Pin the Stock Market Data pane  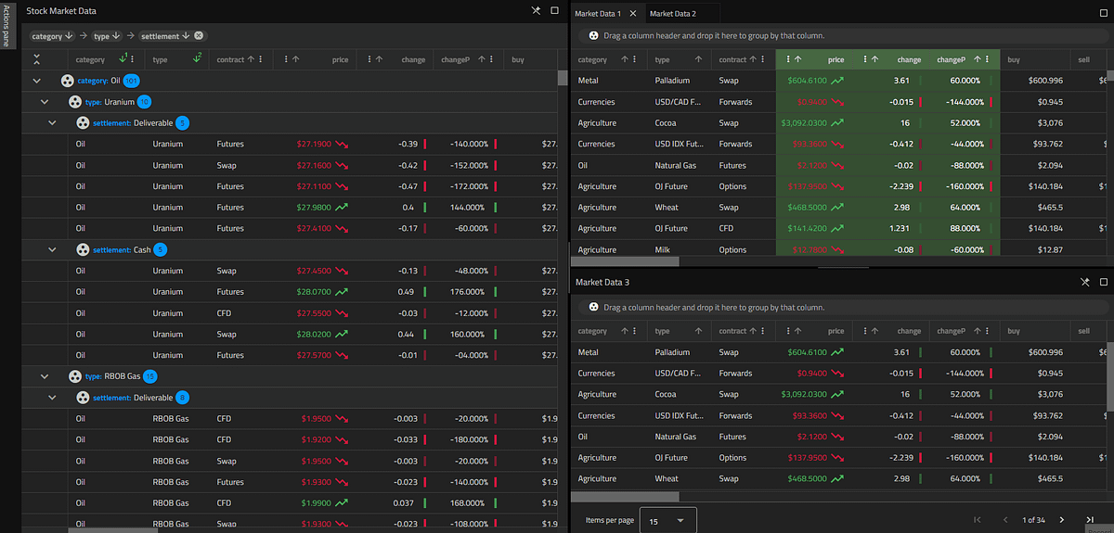(x=536, y=10)
